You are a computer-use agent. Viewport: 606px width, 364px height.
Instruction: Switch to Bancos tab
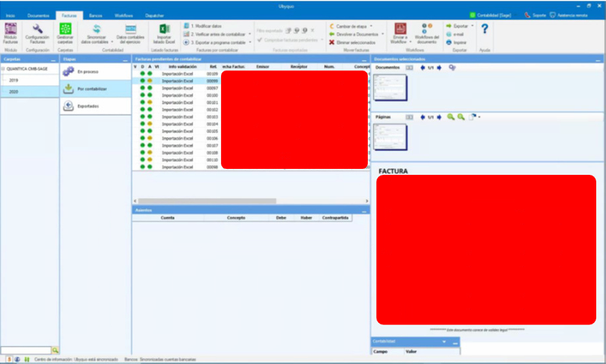click(95, 16)
